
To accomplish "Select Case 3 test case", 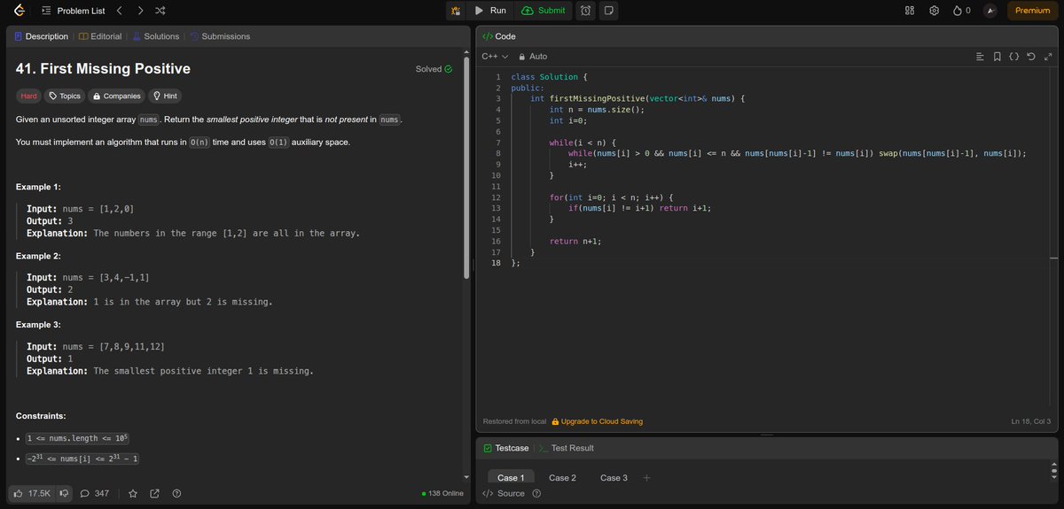I will [614, 478].
